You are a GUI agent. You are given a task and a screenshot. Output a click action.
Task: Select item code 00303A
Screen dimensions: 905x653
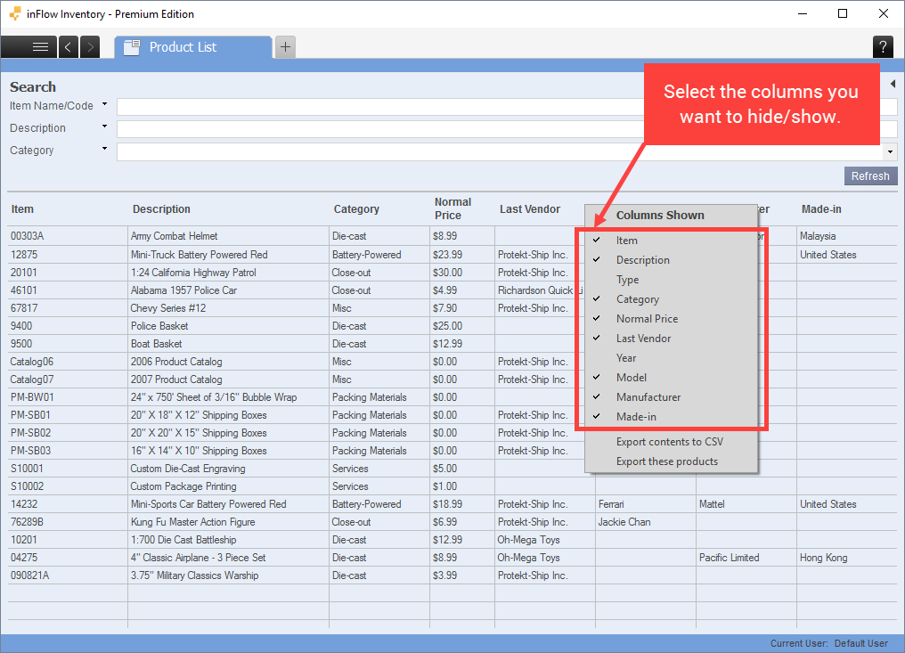click(x=27, y=236)
